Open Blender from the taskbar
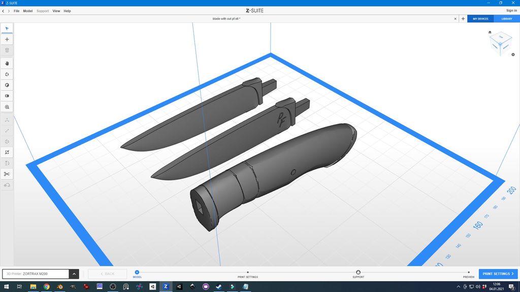 [60, 286]
